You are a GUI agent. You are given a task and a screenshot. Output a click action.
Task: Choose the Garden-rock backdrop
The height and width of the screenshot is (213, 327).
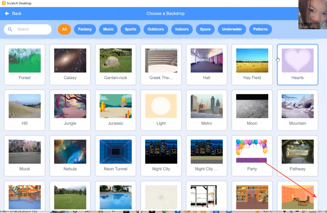116,65
